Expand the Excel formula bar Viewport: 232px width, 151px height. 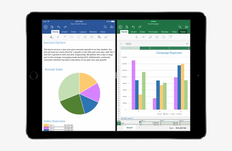187,44
